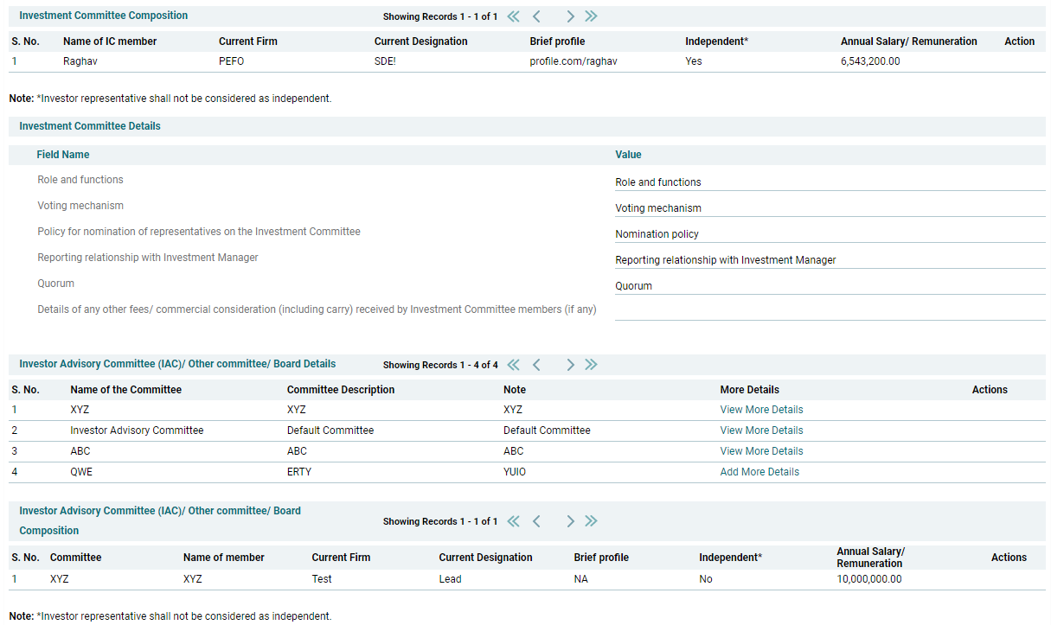Go to first page in Investment Committee Composition
The width and height of the screenshot is (1051, 625).
(514, 16)
